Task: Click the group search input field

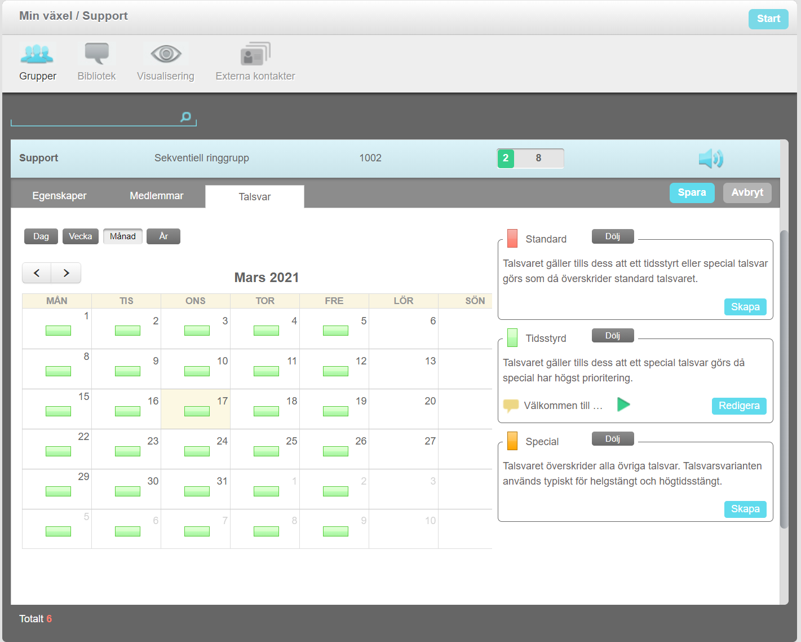Action: pos(104,117)
